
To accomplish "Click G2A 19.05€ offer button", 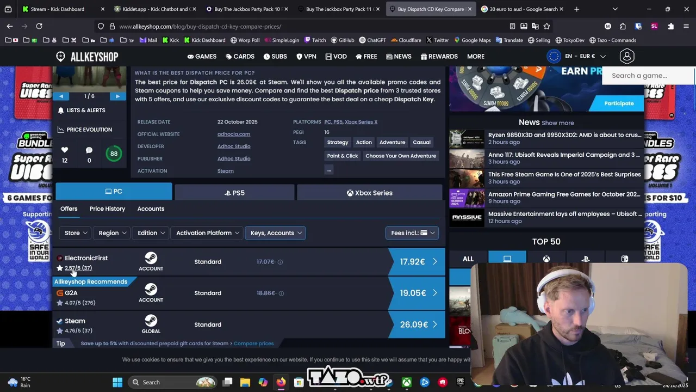I will click(x=417, y=293).
